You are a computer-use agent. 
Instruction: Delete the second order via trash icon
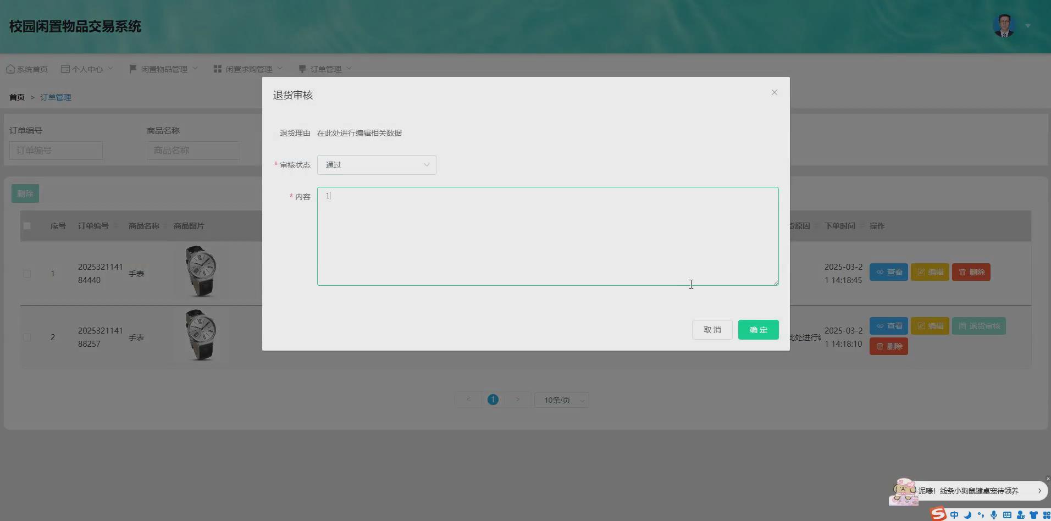click(887, 346)
